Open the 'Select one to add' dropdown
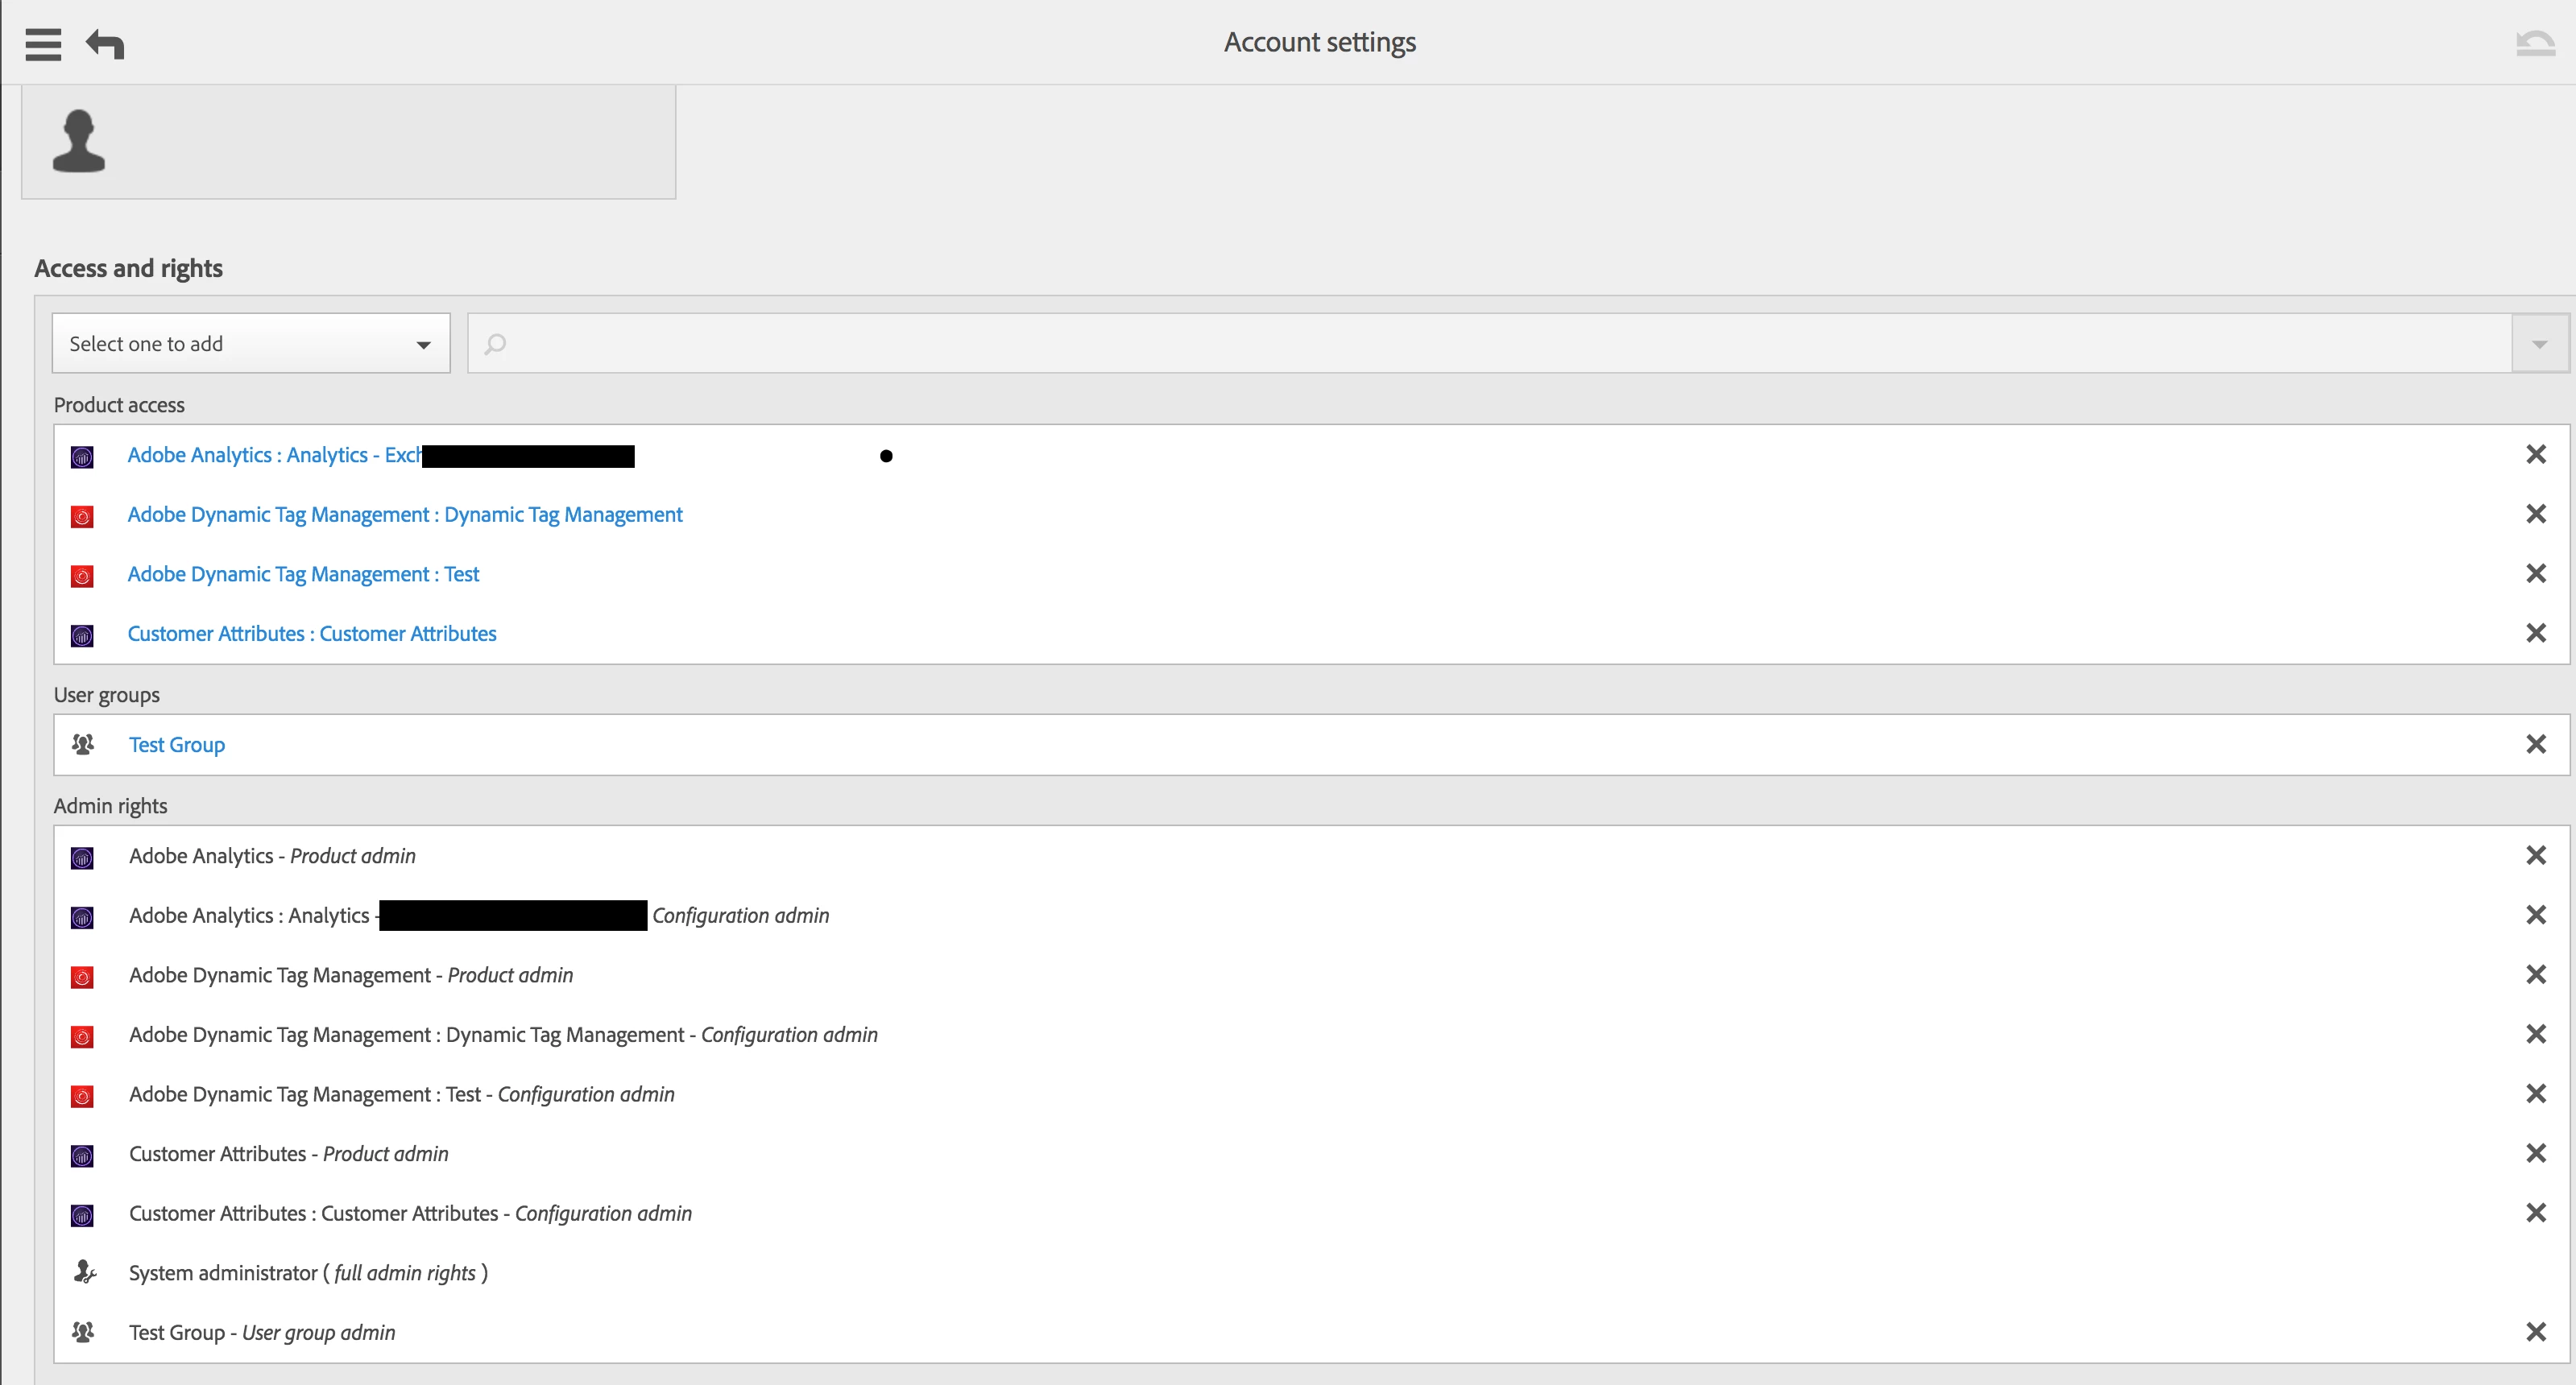Image resolution: width=2576 pixels, height=1385 pixels. tap(251, 344)
